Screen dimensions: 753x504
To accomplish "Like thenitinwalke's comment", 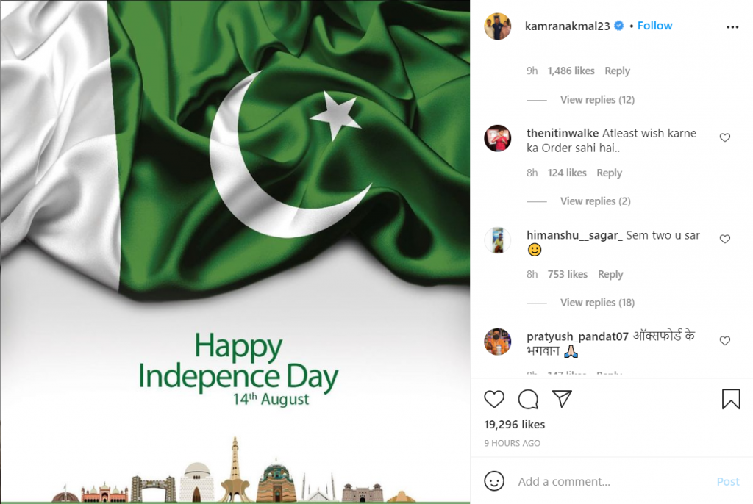I will click(x=724, y=138).
